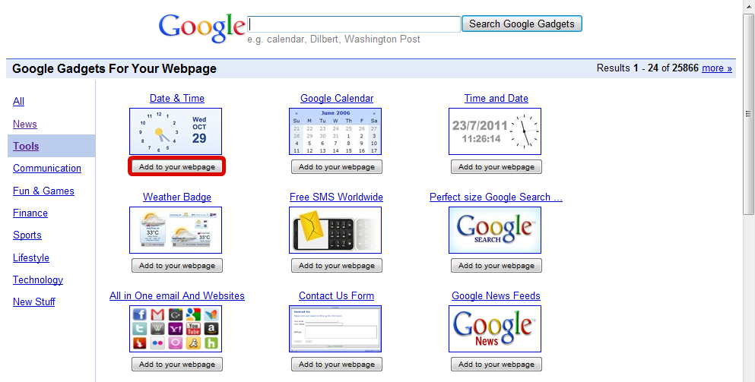Open All in One email And Websites link

click(x=176, y=296)
